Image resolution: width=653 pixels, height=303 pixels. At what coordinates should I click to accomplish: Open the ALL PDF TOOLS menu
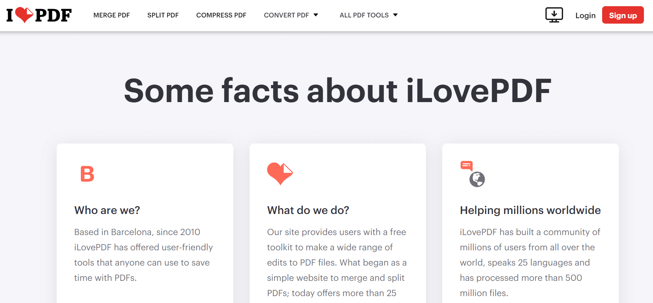coord(368,15)
